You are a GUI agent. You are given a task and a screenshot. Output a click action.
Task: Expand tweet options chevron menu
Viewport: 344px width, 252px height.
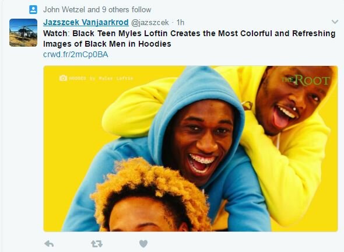pos(335,22)
